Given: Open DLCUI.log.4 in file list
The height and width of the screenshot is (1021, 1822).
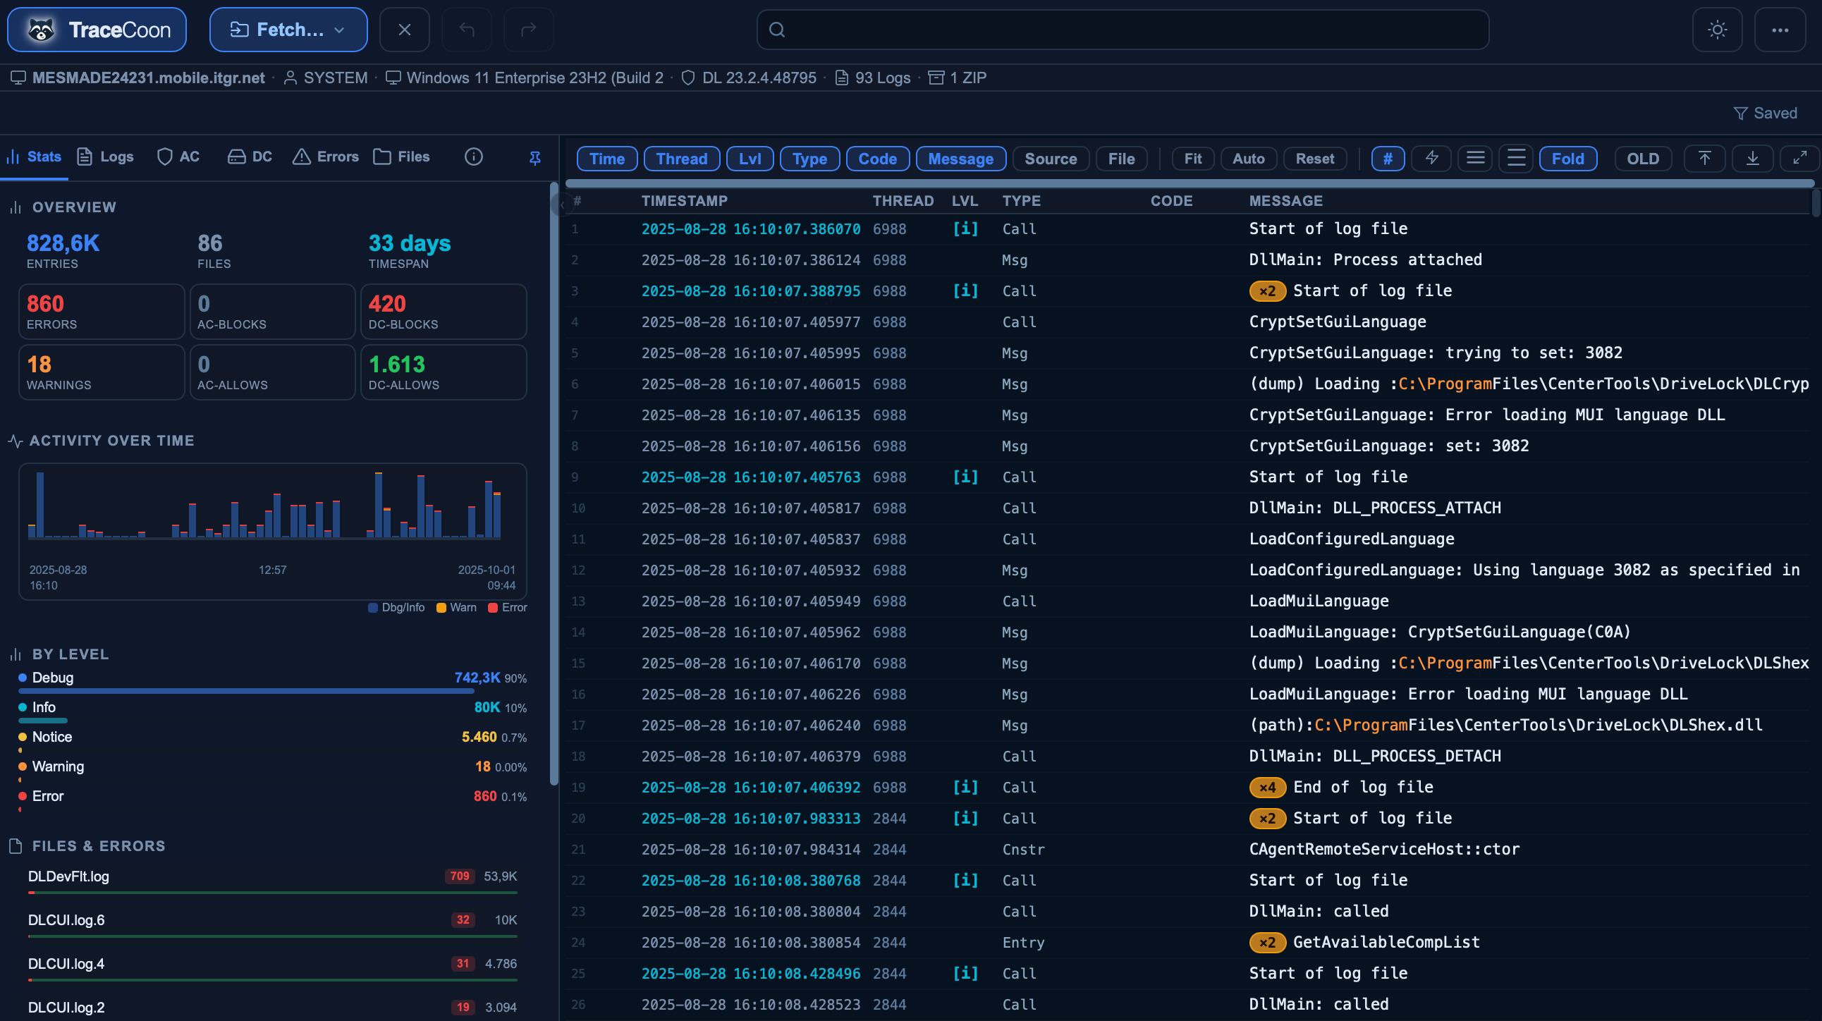Looking at the screenshot, I should (x=272, y=967).
